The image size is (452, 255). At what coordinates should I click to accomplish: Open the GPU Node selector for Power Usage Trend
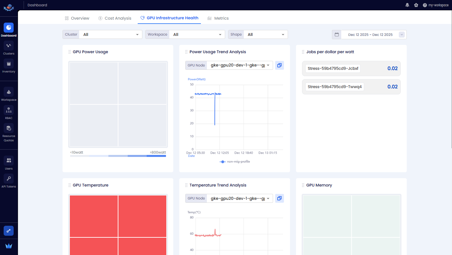[239, 65]
